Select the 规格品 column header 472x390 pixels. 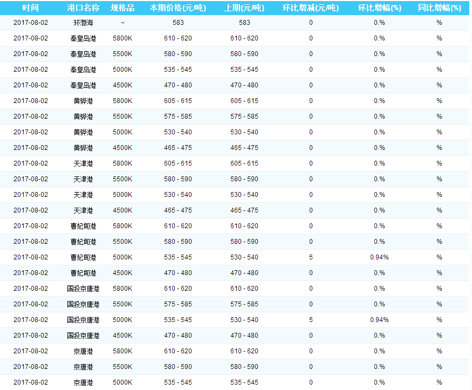(122, 8)
